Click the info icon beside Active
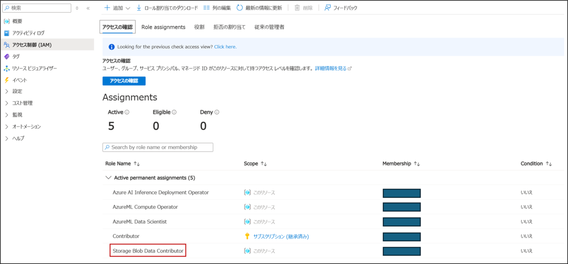Screen dimensions: 568x264 (x=127, y=112)
